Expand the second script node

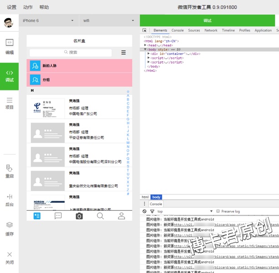point(148,62)
